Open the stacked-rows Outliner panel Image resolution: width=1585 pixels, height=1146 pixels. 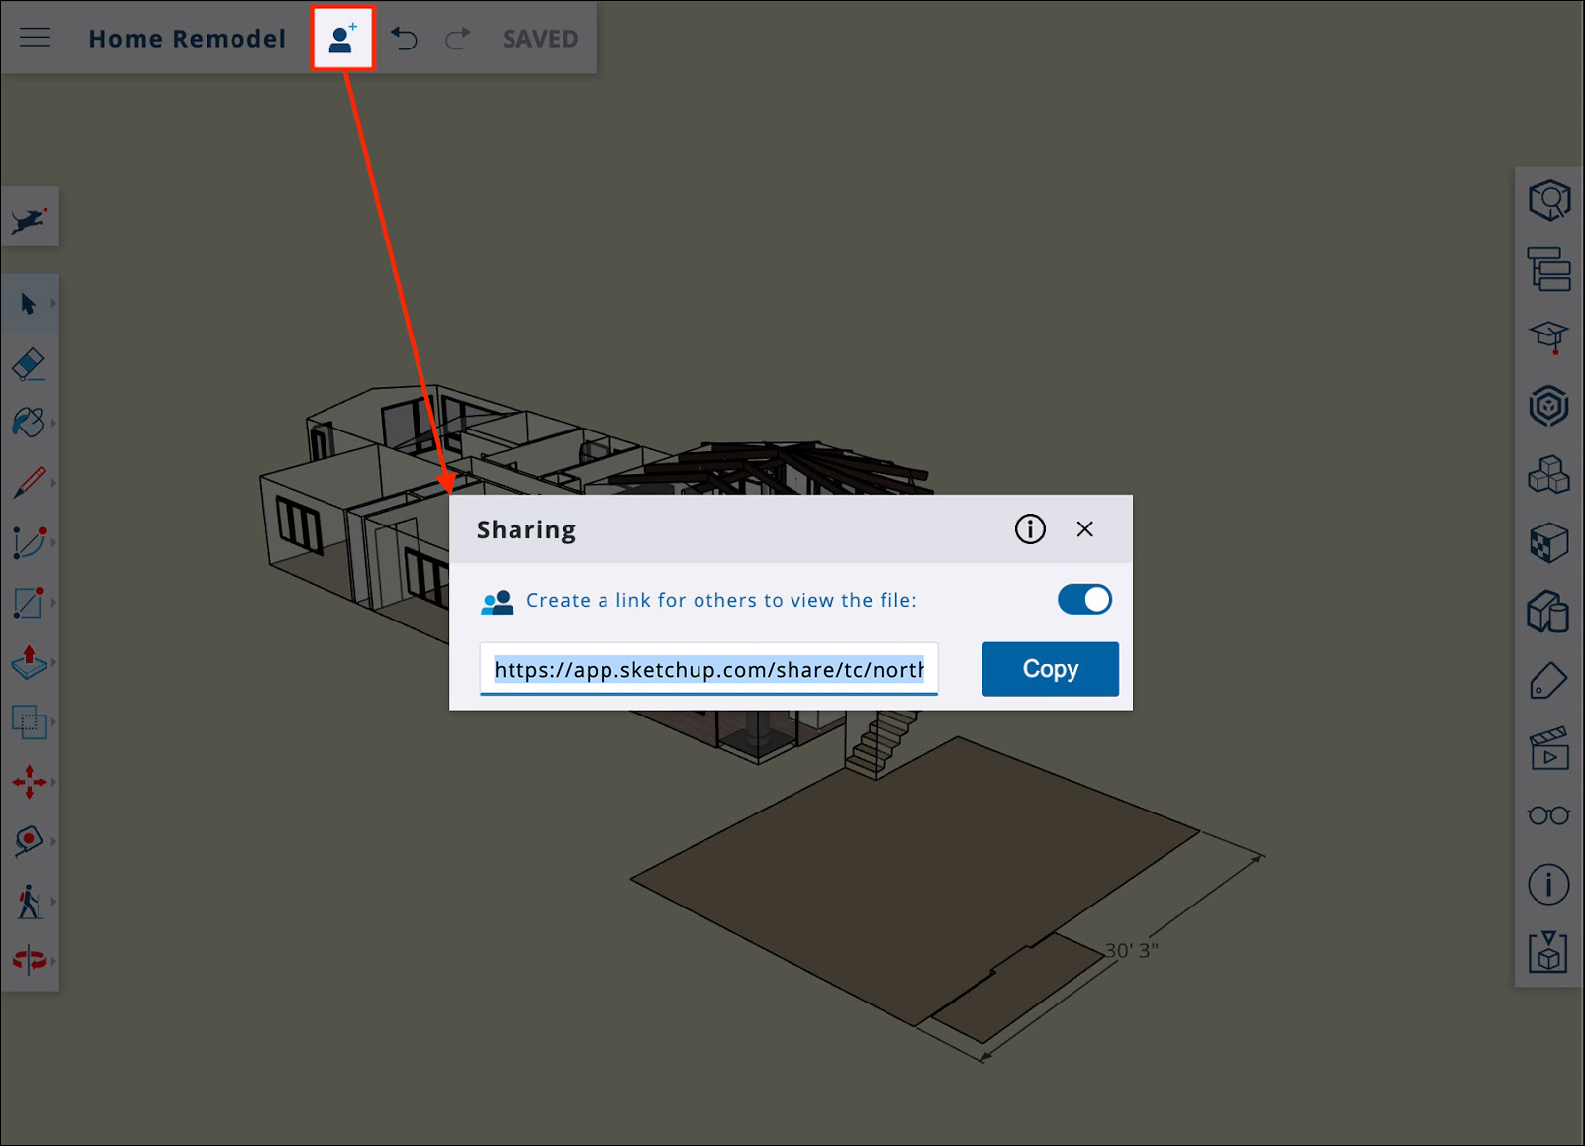[1548, 269]
